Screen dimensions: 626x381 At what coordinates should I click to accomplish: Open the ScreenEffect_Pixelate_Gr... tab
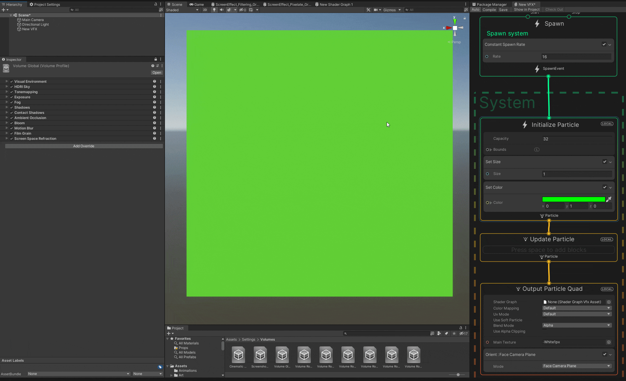287,4
